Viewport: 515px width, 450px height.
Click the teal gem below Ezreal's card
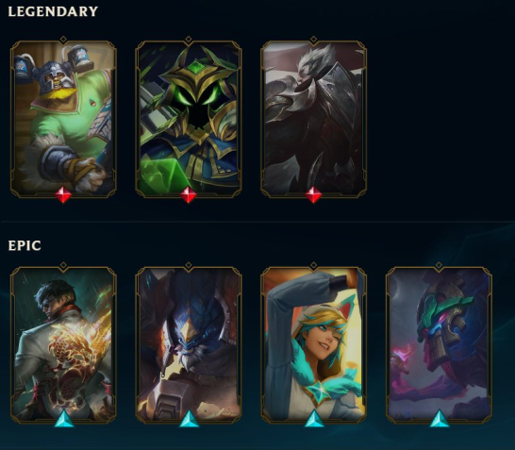coord(314,419)
